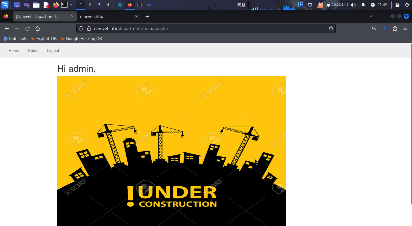Lock the screen with padlock icon
The image size is (412, 226).
[x=397, y=5]
